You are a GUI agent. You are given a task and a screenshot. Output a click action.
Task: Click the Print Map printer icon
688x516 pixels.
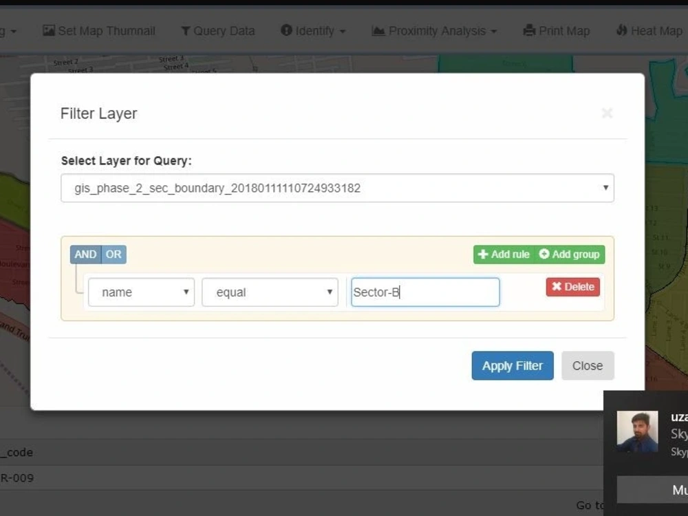point(529,31)
